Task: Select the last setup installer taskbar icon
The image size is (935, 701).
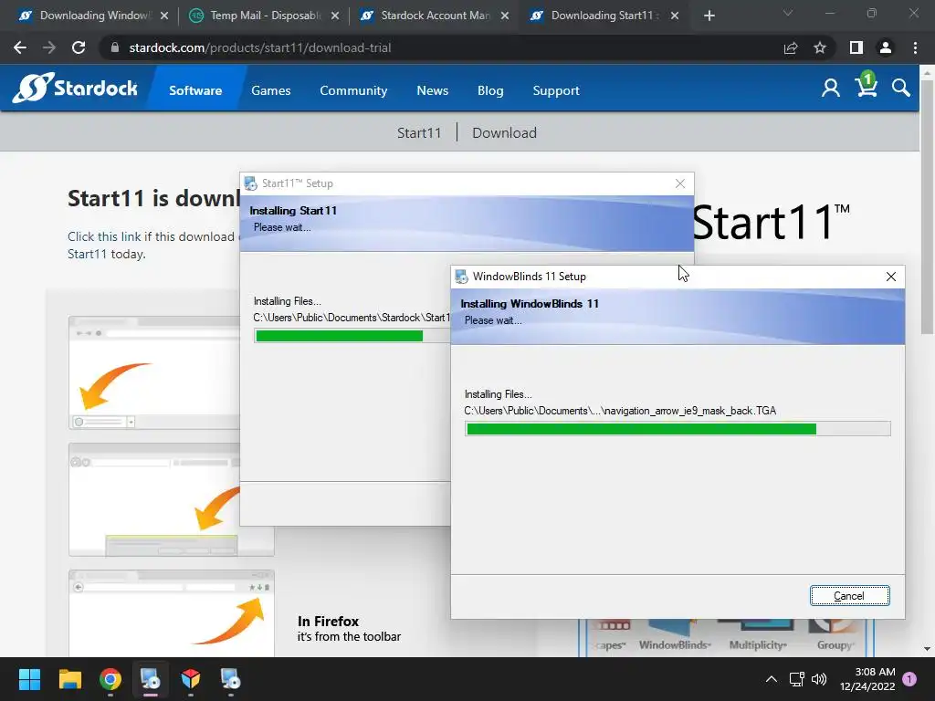Action: tap(230, 679)
